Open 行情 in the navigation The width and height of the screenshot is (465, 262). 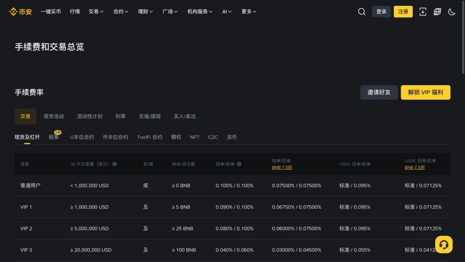coord(75,12)
